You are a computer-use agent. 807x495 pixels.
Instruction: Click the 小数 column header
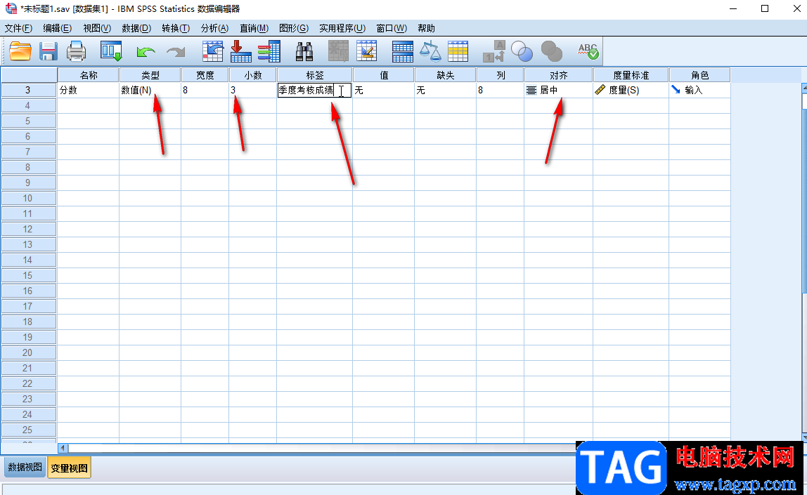252,75
